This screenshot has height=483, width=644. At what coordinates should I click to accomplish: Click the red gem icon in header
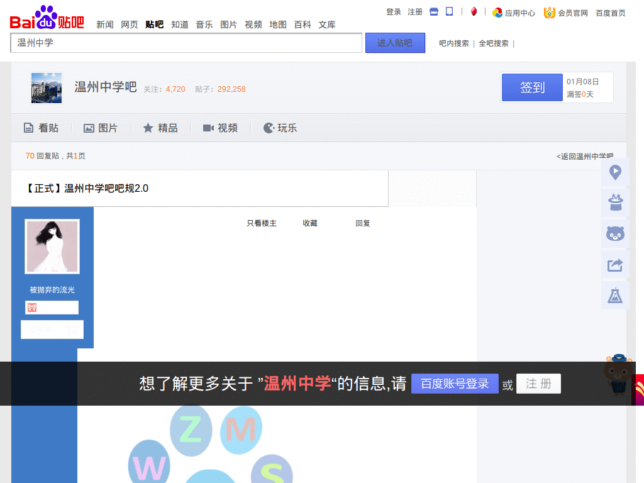(x=474, y=12)
